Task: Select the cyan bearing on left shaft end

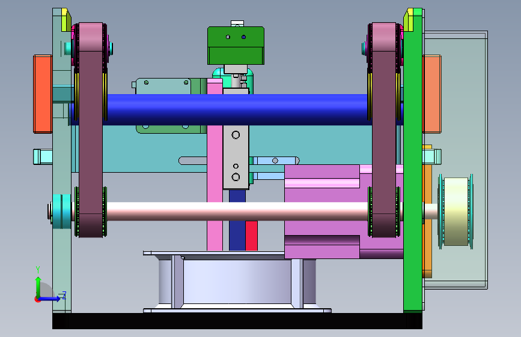Action: (62, 212)
